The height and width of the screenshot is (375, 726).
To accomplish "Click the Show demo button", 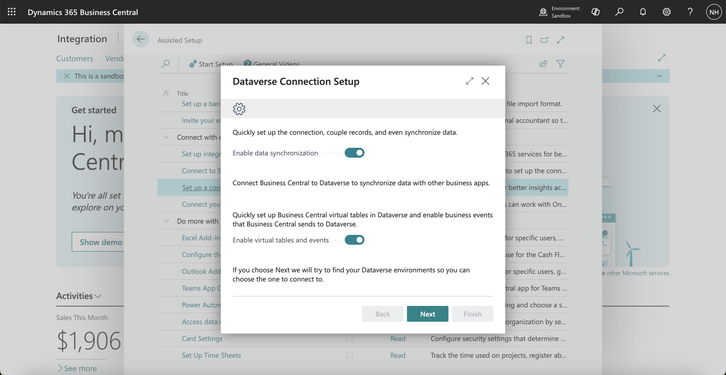I will click(x=98, y=242).
